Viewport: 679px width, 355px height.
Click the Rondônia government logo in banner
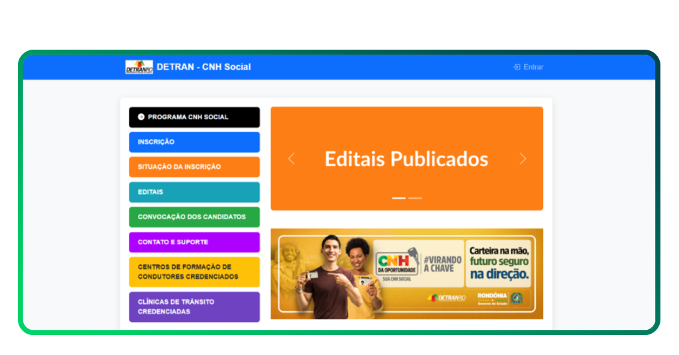click(501, 298)
